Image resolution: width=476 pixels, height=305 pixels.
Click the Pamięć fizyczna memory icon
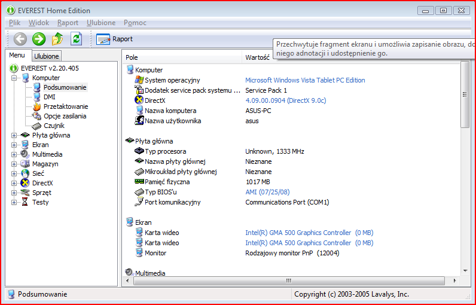point(139,181)
